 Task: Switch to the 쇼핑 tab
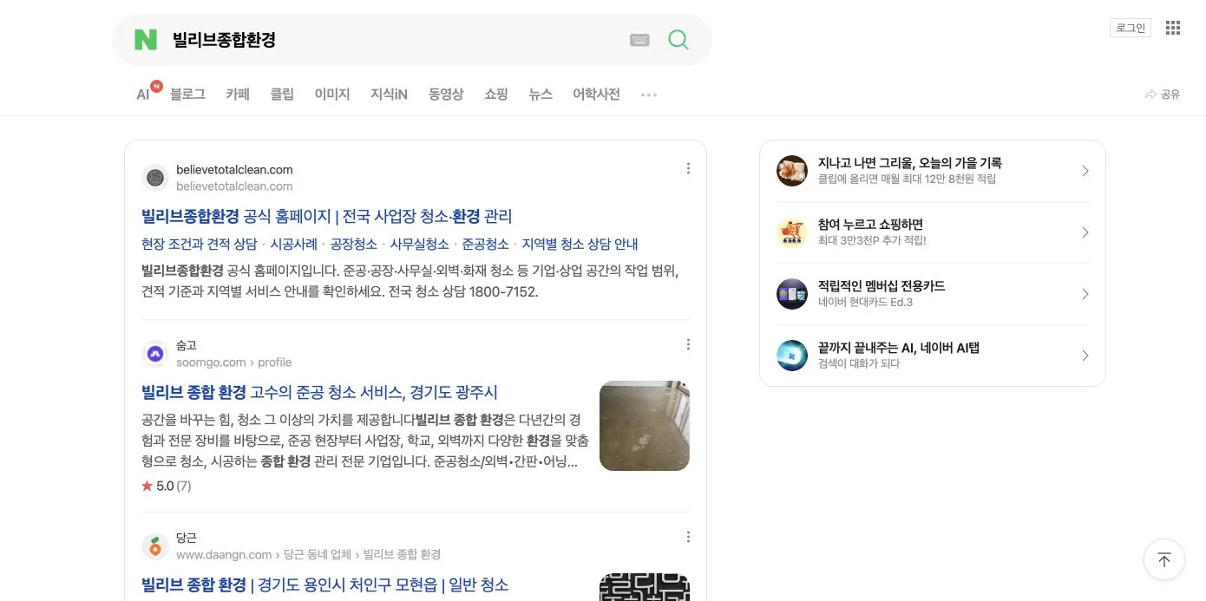click(x=496, y=95)
